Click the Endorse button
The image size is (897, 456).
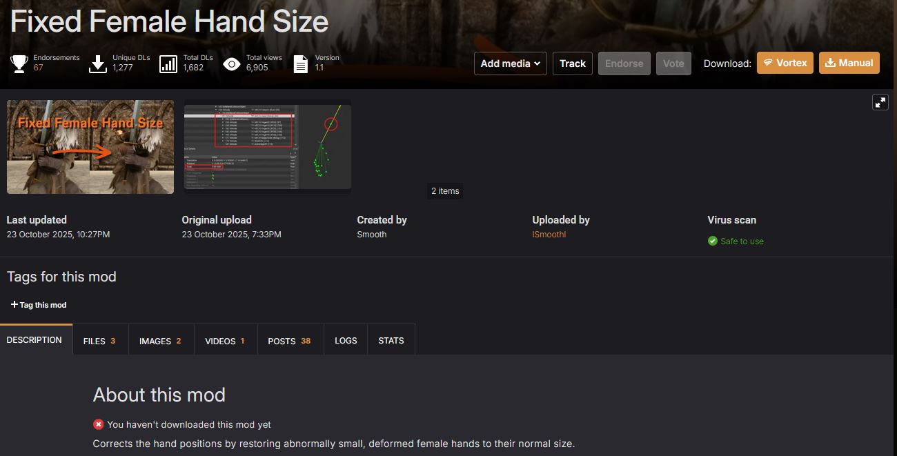coord(624,63)
